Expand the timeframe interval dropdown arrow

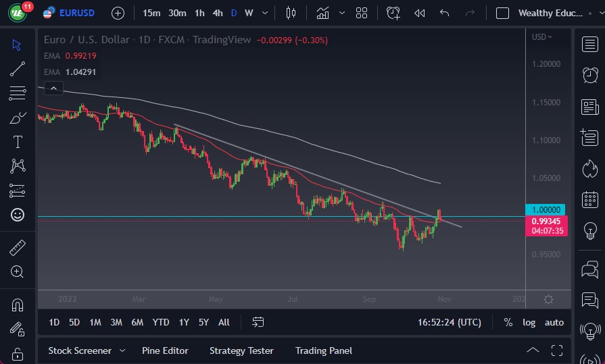click(x=264, y=13)
